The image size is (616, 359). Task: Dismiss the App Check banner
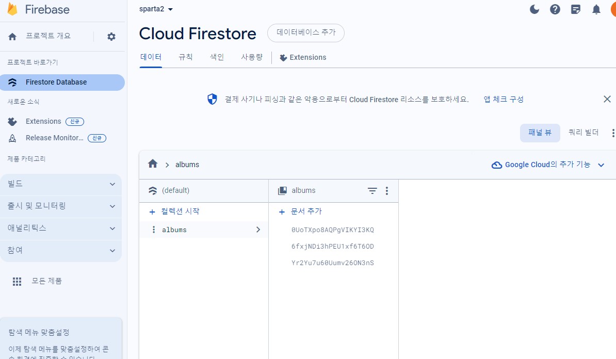tap(607, 99)
